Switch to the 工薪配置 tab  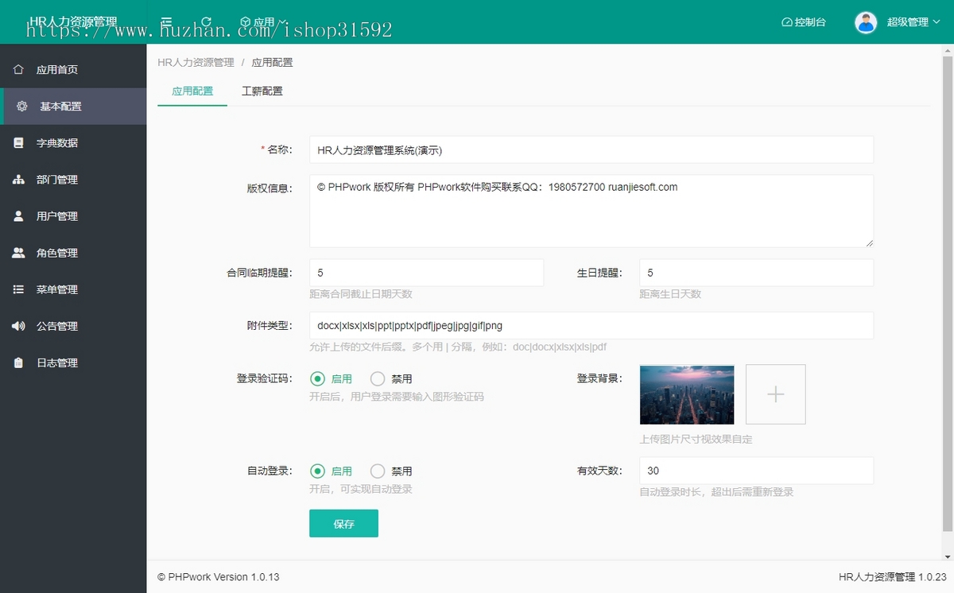point(262,91)
